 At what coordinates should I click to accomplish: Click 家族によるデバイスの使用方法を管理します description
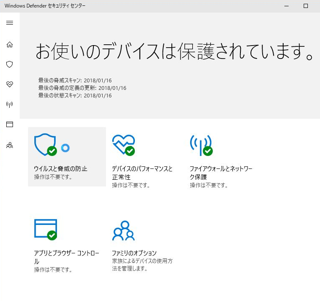click(x=142, y=265)
